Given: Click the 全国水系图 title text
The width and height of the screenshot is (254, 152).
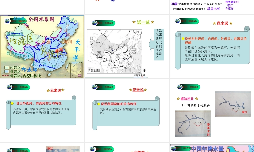Looking at the screenshot, I should point(41,20).
